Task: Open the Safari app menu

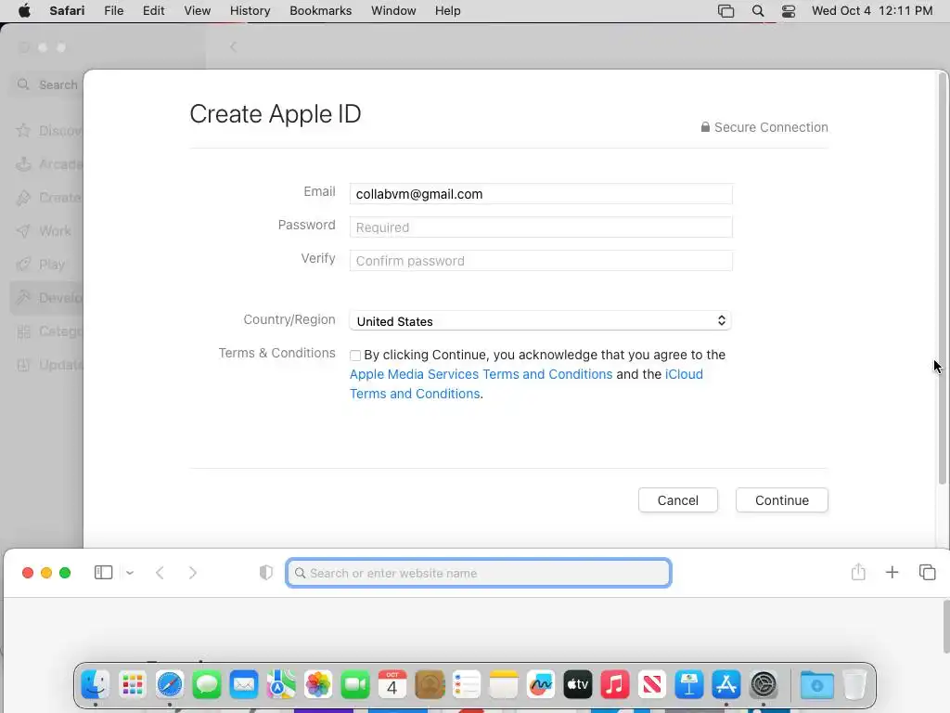Action: click(x=67, y=11)
